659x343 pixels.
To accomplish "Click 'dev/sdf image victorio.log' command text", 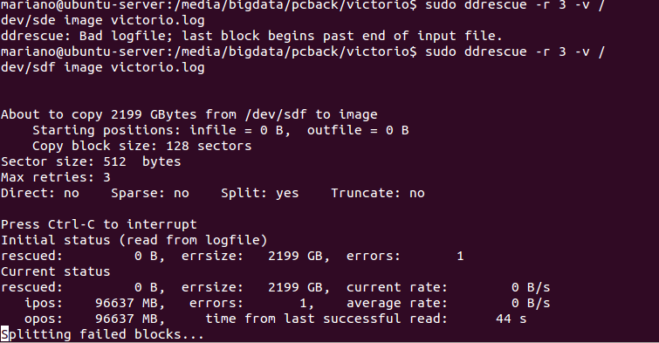I will (x=102, y=68).
